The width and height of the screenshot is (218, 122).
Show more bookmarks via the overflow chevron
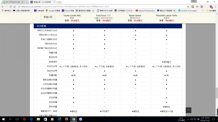(x=203, y=11)
